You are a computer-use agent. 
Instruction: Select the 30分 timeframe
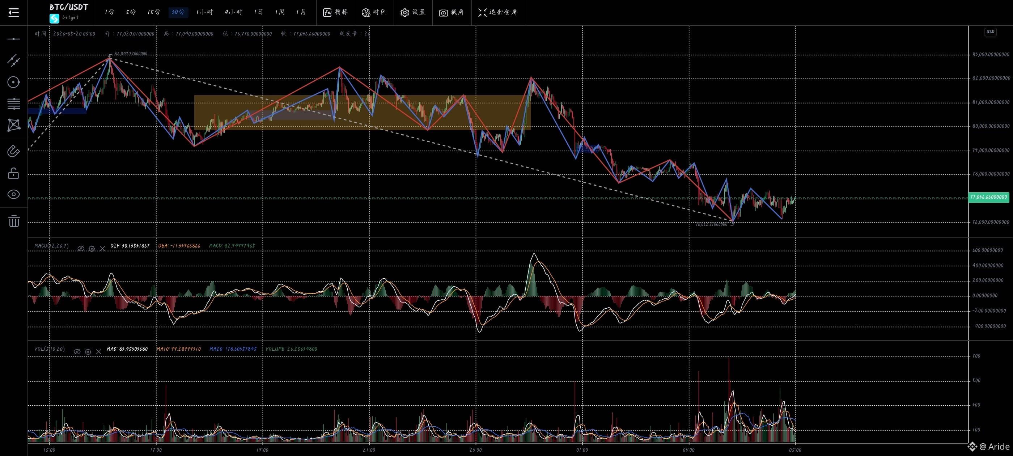click(x=178, y=12)
